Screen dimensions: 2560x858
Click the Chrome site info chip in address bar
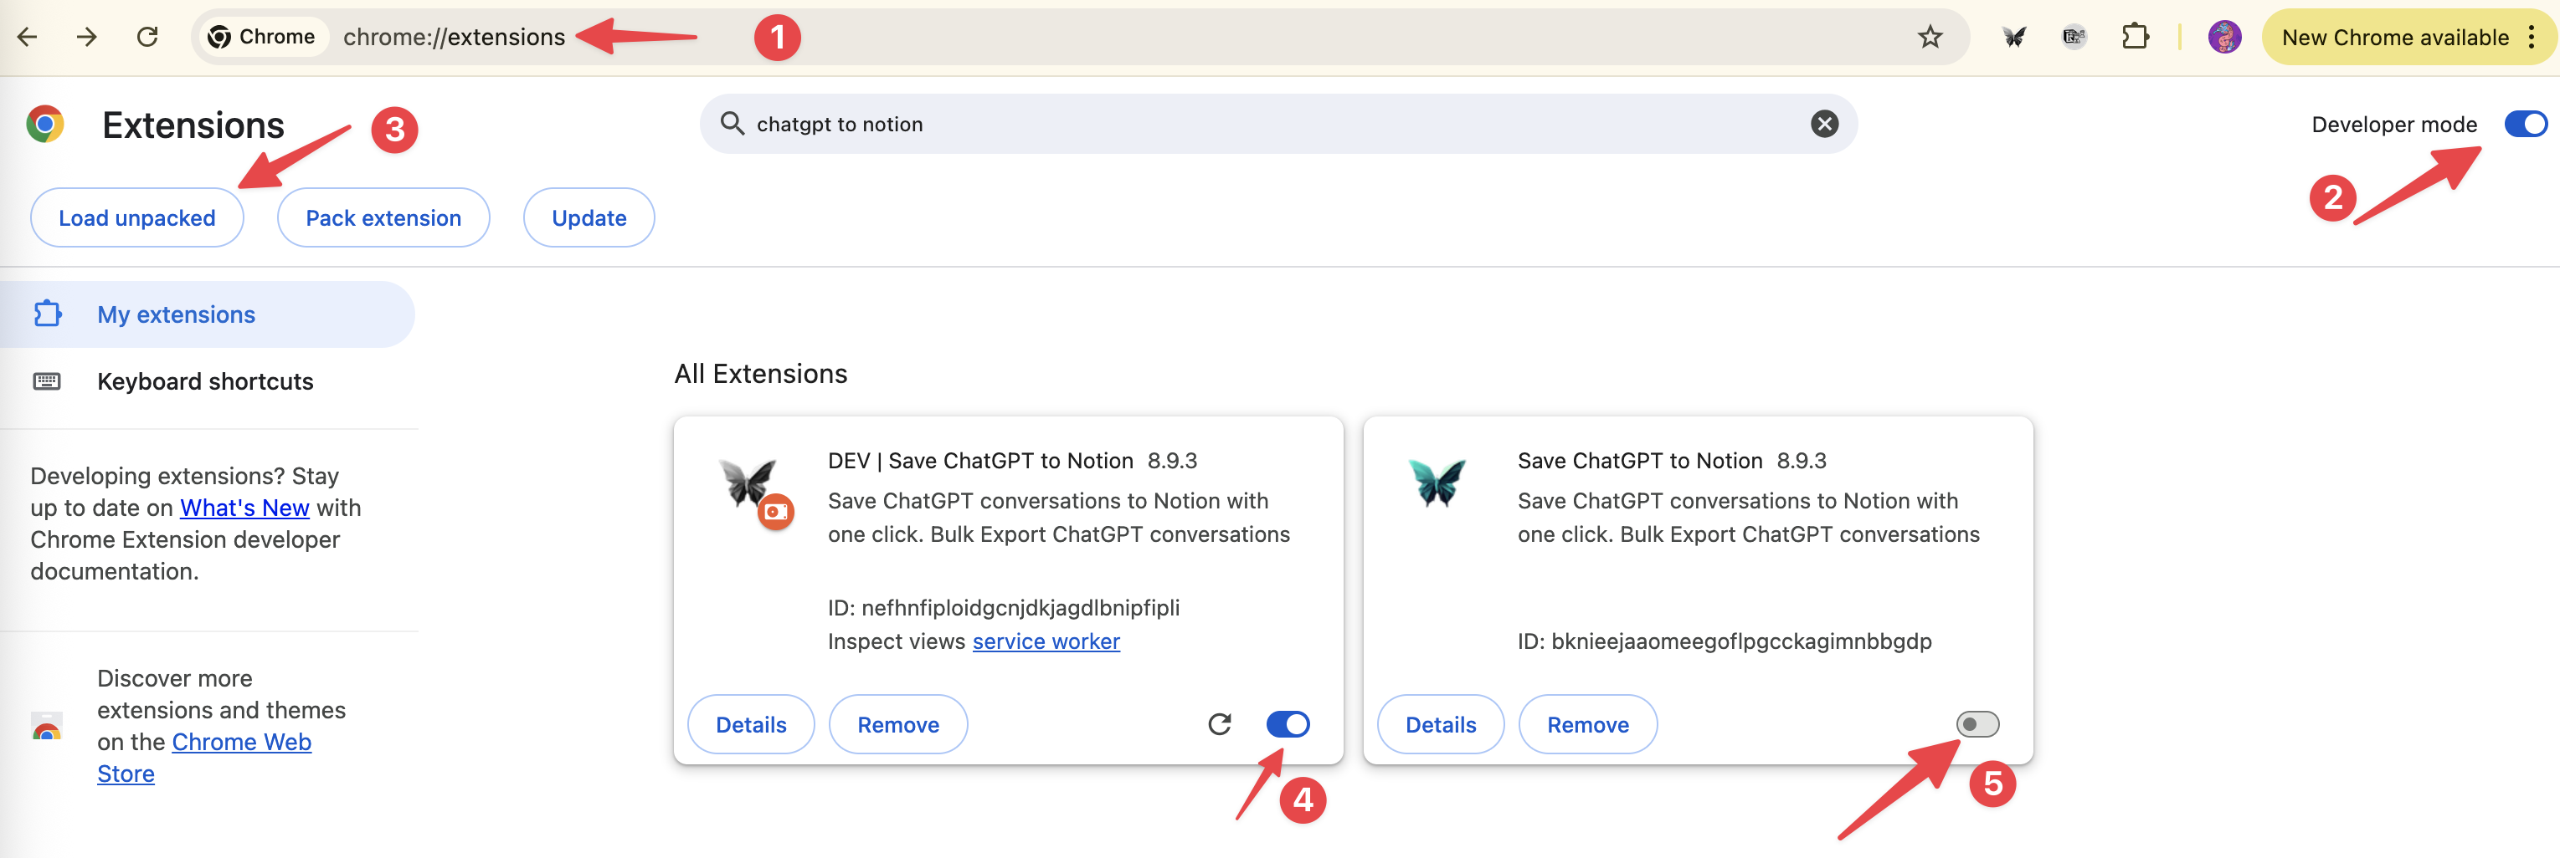click(x=262, y=36)
